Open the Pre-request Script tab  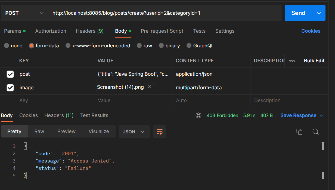[162, 31]
